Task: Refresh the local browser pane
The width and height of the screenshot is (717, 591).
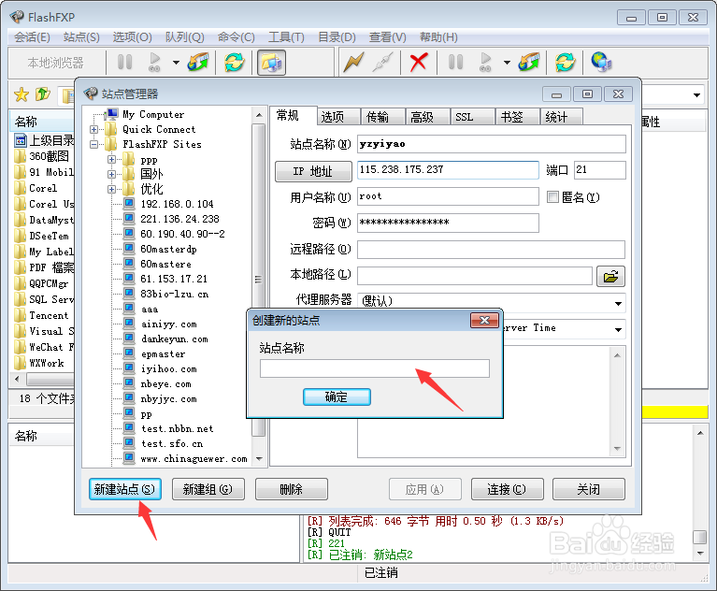Action: [235, 62]
